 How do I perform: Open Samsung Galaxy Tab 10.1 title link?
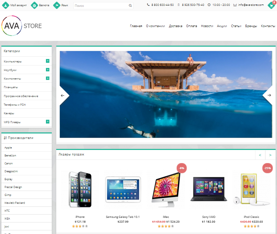coord(123,217)
